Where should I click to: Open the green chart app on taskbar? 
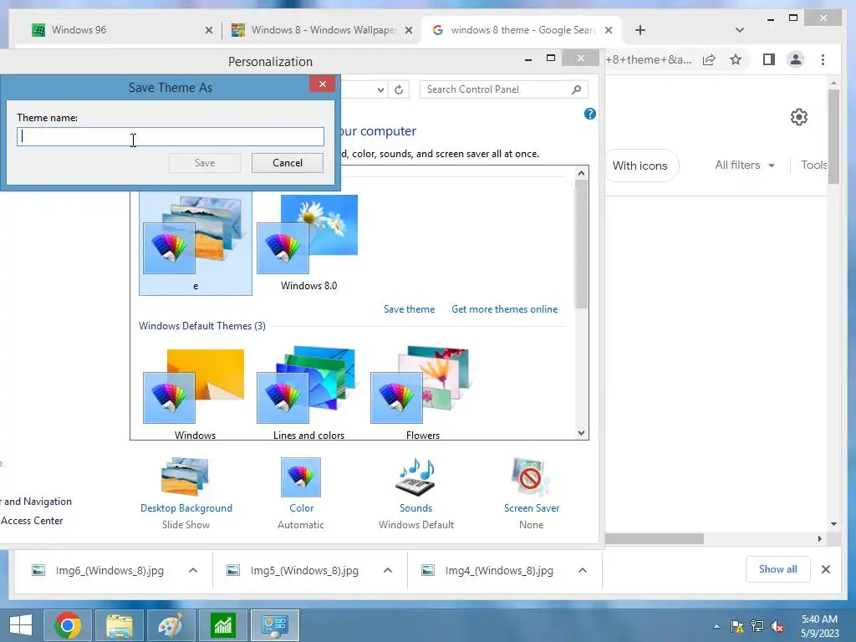222,625
